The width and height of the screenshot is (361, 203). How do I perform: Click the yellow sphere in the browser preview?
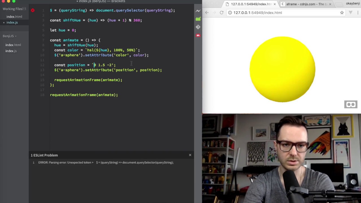coord(282,69)
